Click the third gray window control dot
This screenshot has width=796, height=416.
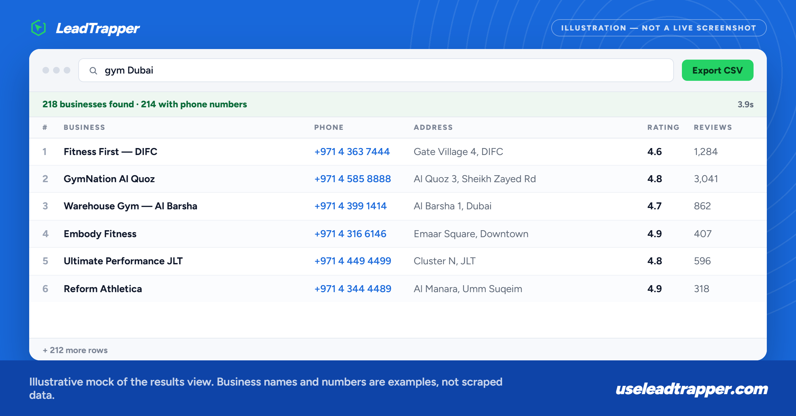pyautogui.click(x=67, y=70)
